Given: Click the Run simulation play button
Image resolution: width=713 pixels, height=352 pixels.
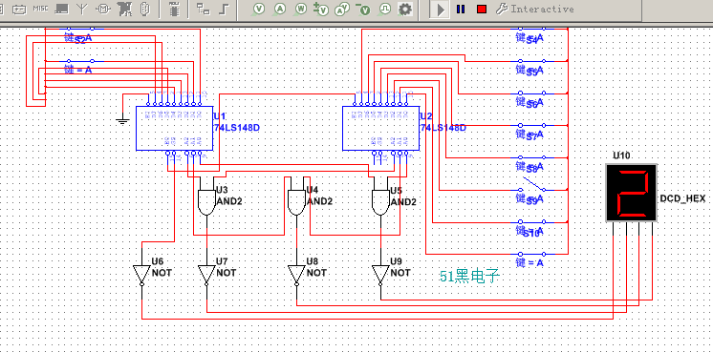Looking at the screenshot, I should [441, 10].
